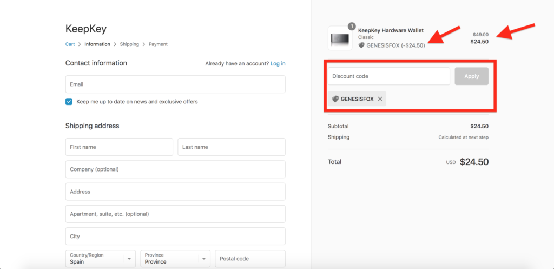Click into the Email field
The width and height of the screenshot is (554, 269).
coord(175,84)
